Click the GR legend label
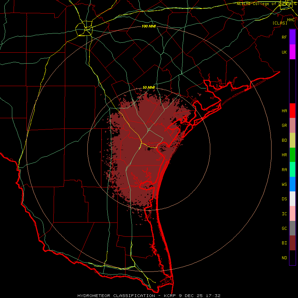 click(x=284, y=125)
